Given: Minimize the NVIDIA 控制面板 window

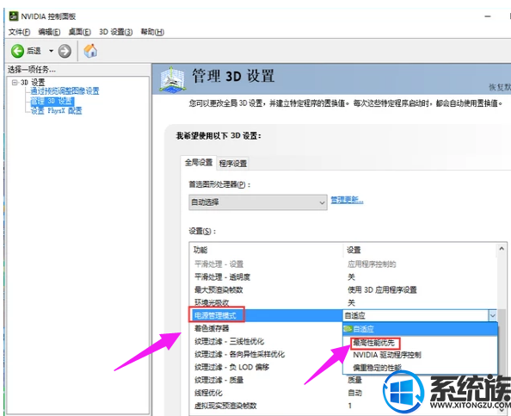Looking at the screenshot, I should tap(488, 16).
